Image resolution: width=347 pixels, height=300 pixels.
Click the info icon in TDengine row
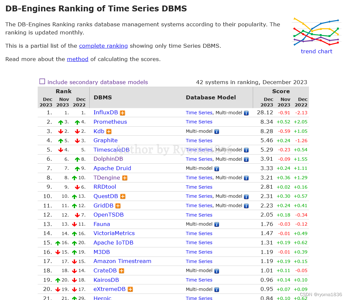coord(246,178)
